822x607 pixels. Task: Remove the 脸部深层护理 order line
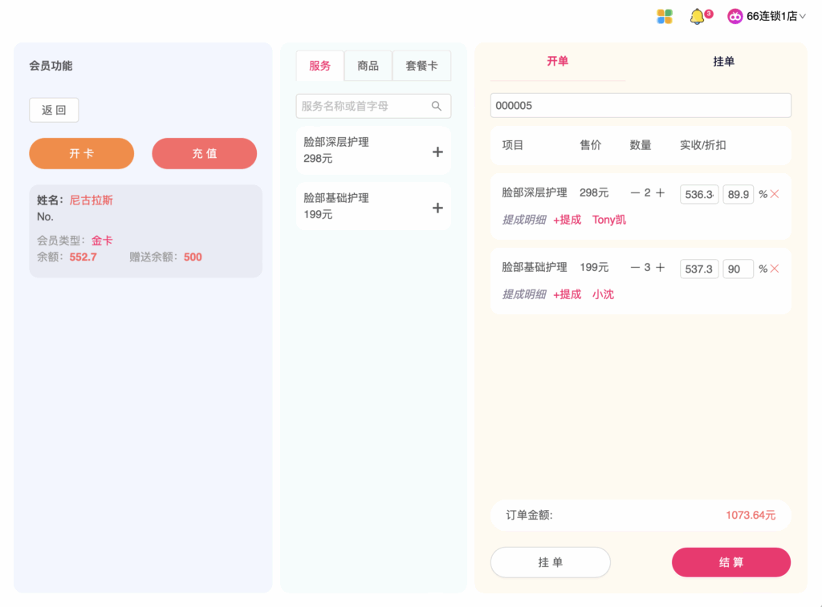pos(775,194)
